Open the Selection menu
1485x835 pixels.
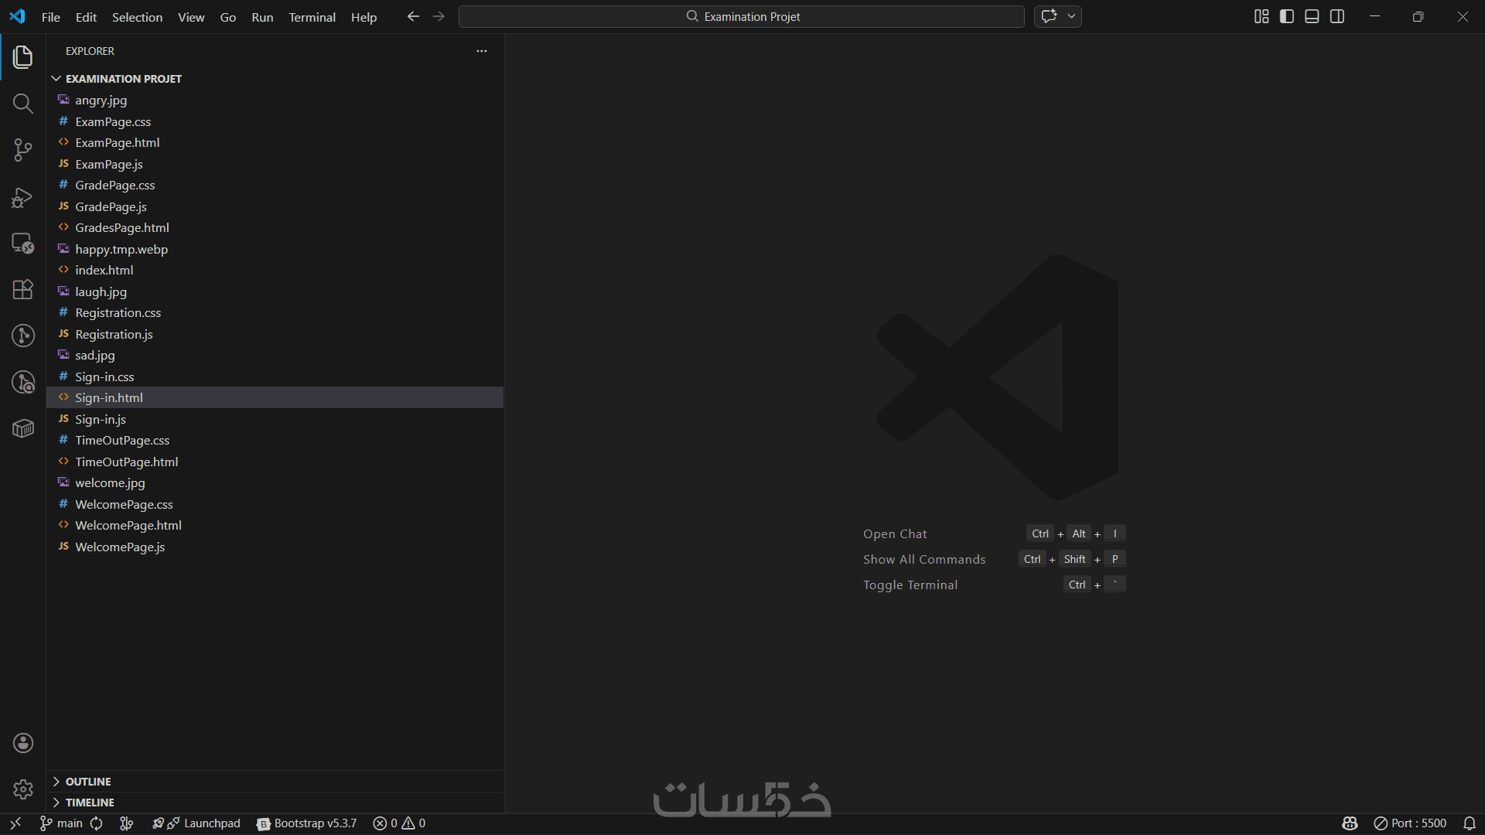coord(137,17)
